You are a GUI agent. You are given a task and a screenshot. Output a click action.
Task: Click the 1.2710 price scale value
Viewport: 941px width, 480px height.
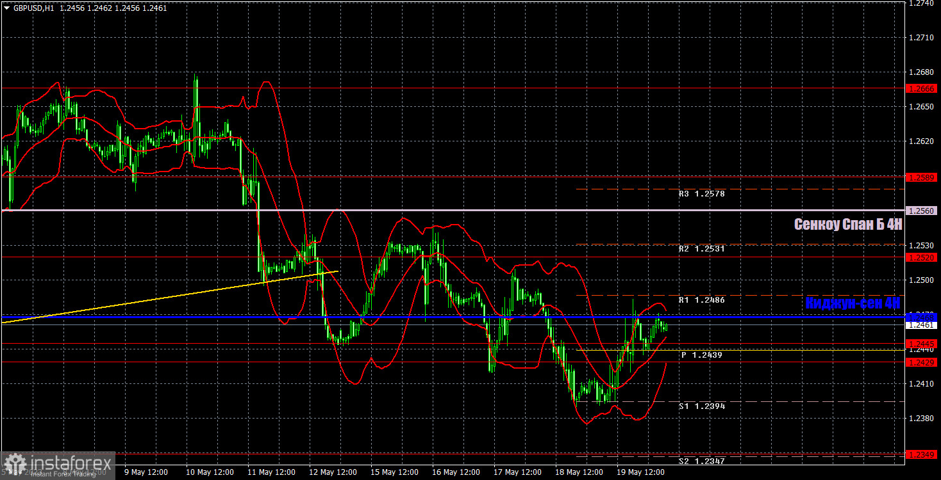pos(922,38)
